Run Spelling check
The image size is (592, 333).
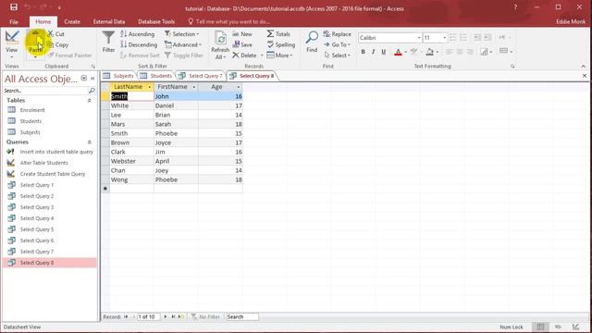point(280,44)
